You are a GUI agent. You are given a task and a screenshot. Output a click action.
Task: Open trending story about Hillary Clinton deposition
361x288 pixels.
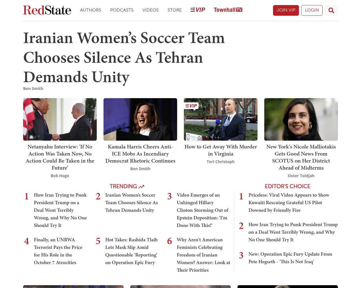(202, 210)
